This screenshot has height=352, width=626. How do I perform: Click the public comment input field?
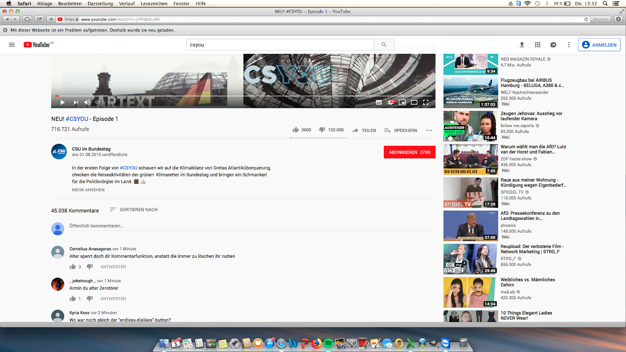pyautogui.click(x=252, y=226)
